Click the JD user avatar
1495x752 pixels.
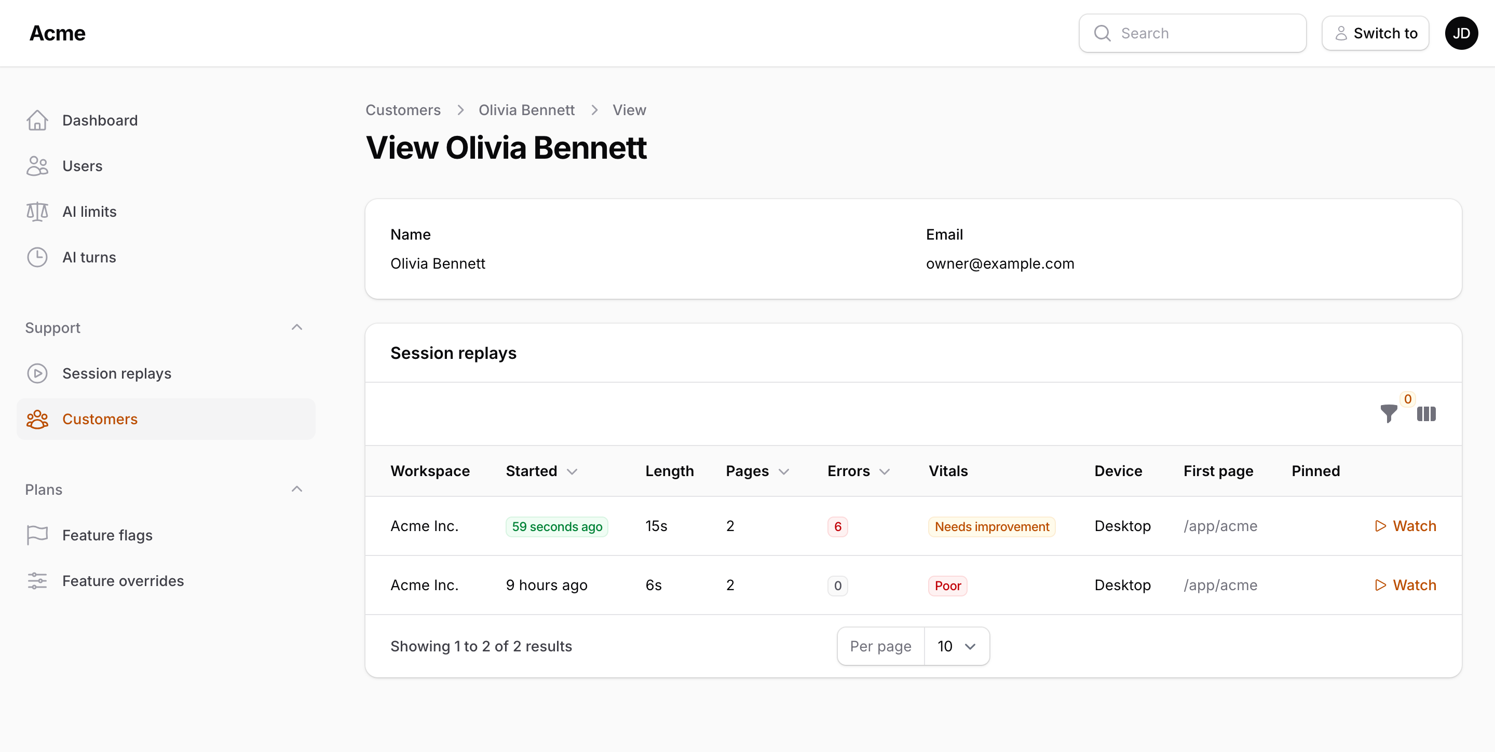[1461, 34]
